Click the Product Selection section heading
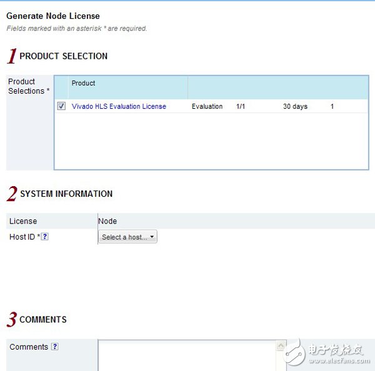 tap(63, 56)
